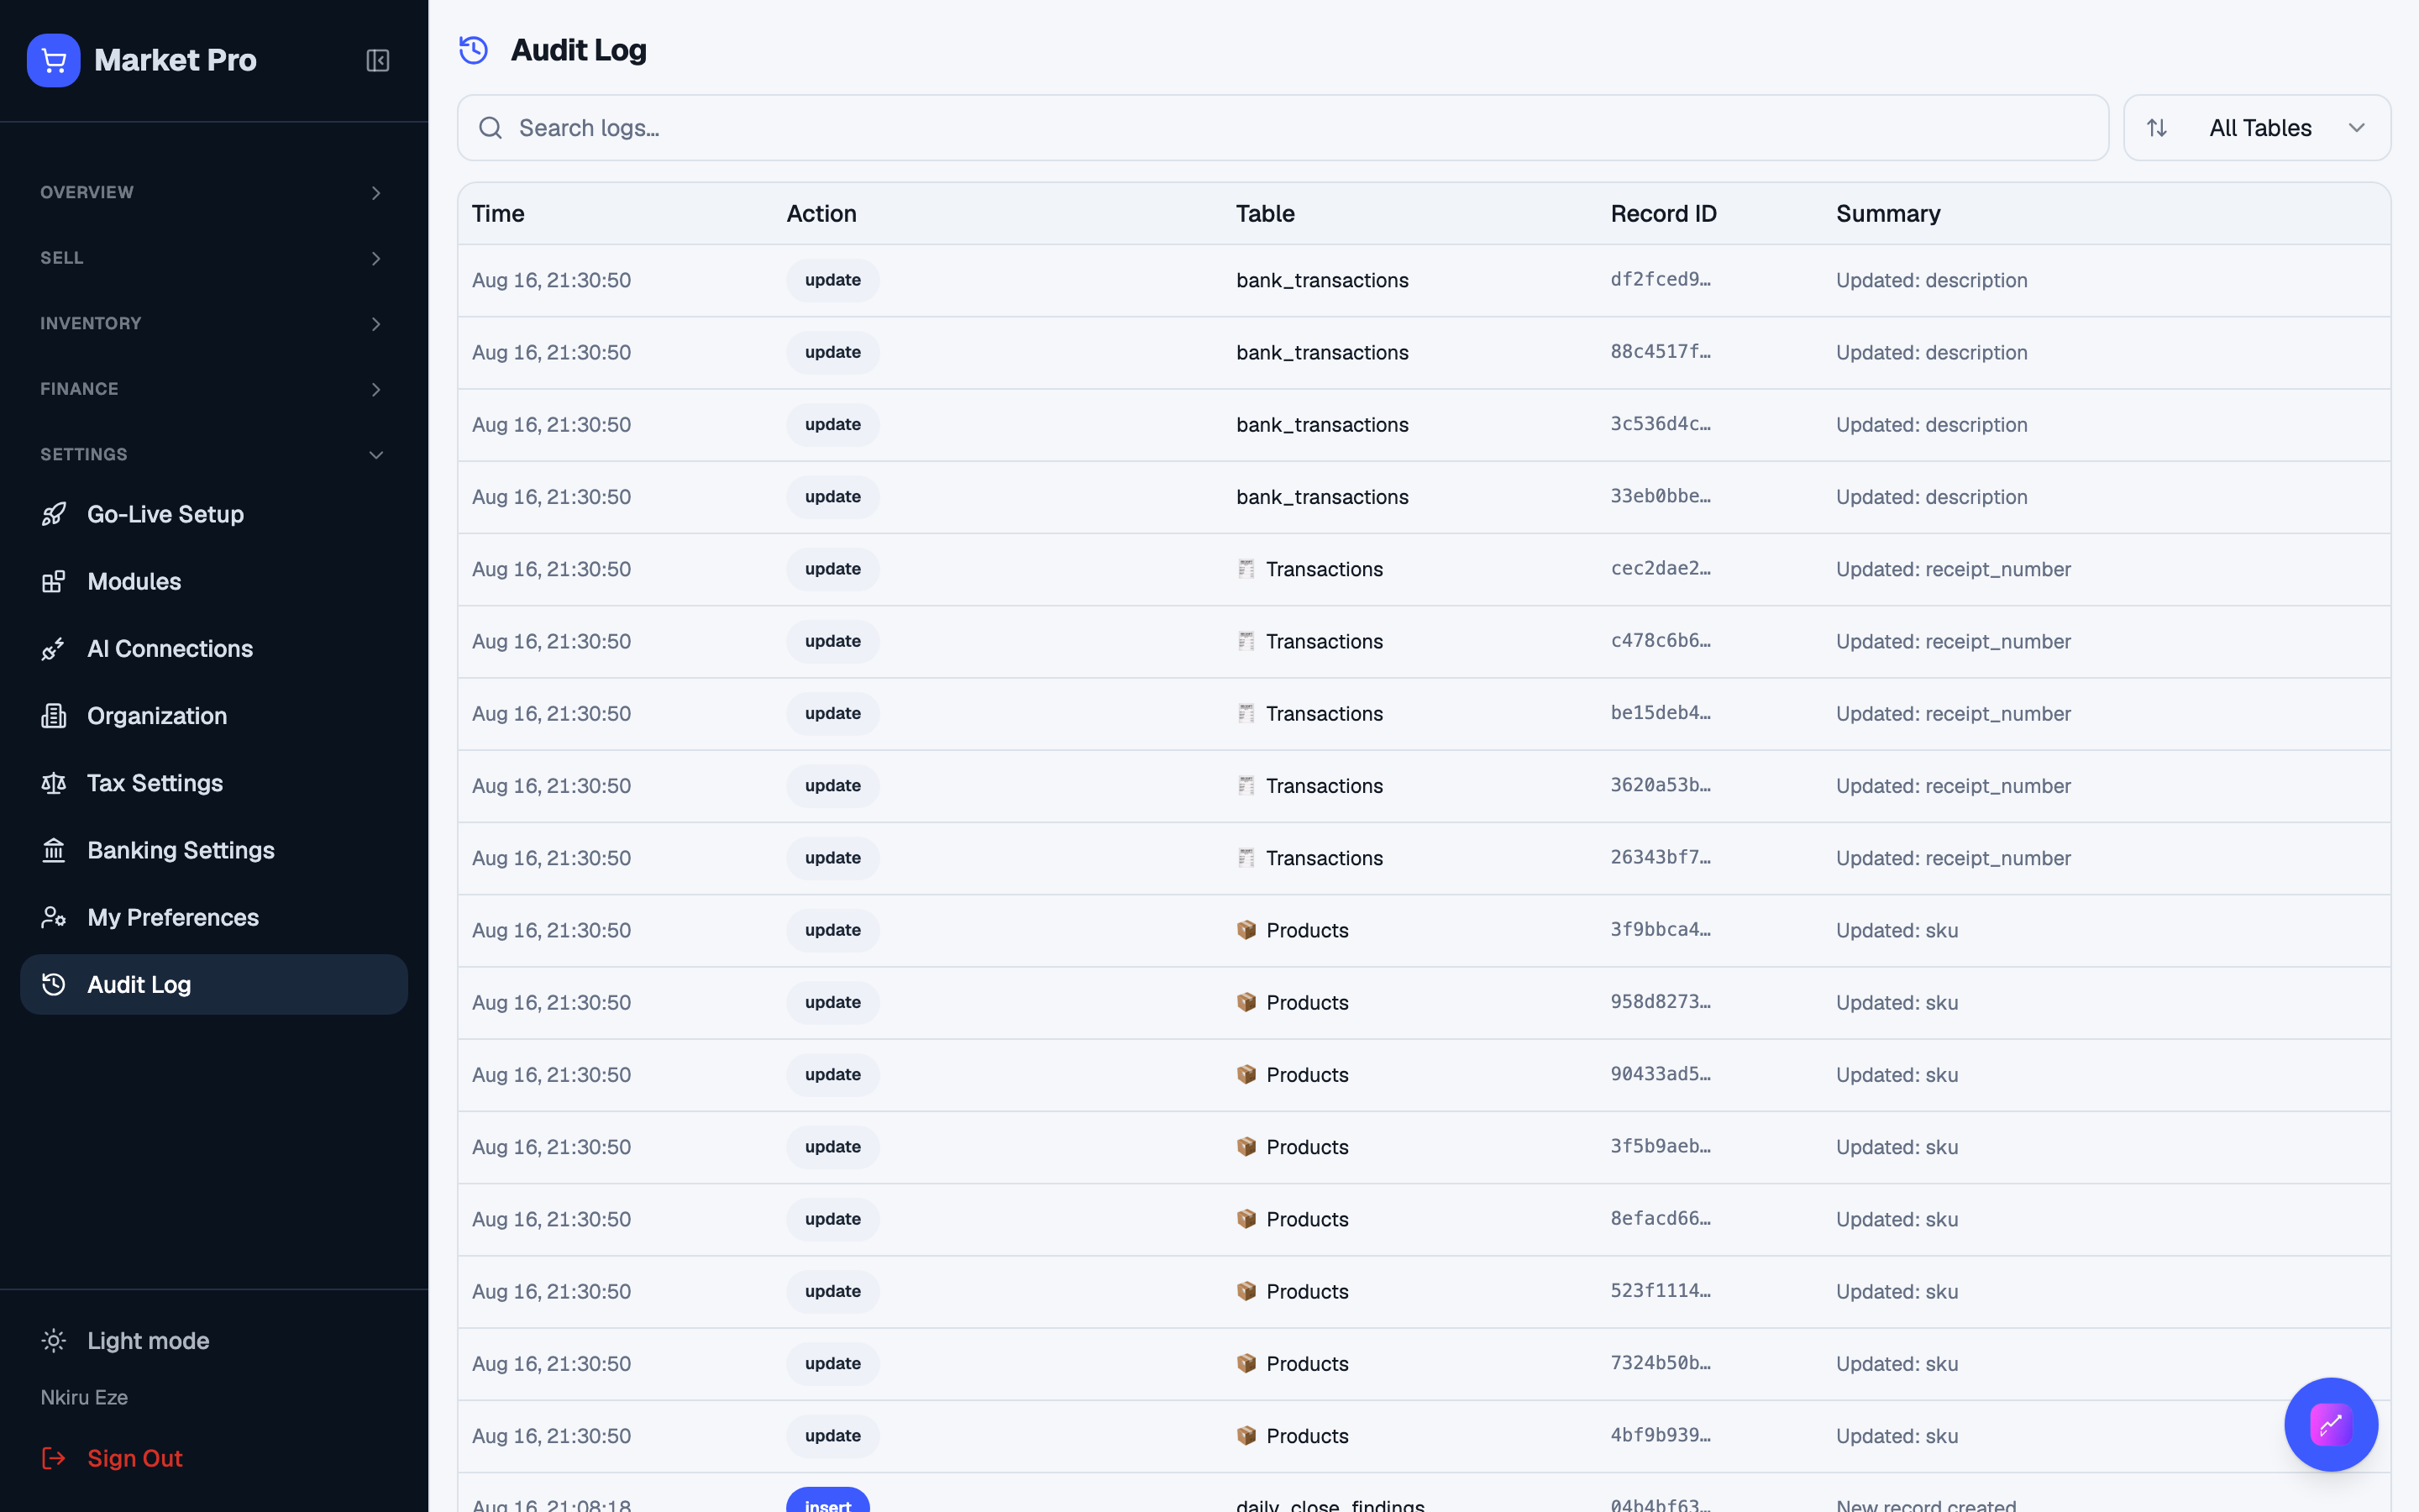Image resolution: width=2419 pixels, height=1512 pixels.
Task: Click the insert badge in last row
Action: (827, 1500)
